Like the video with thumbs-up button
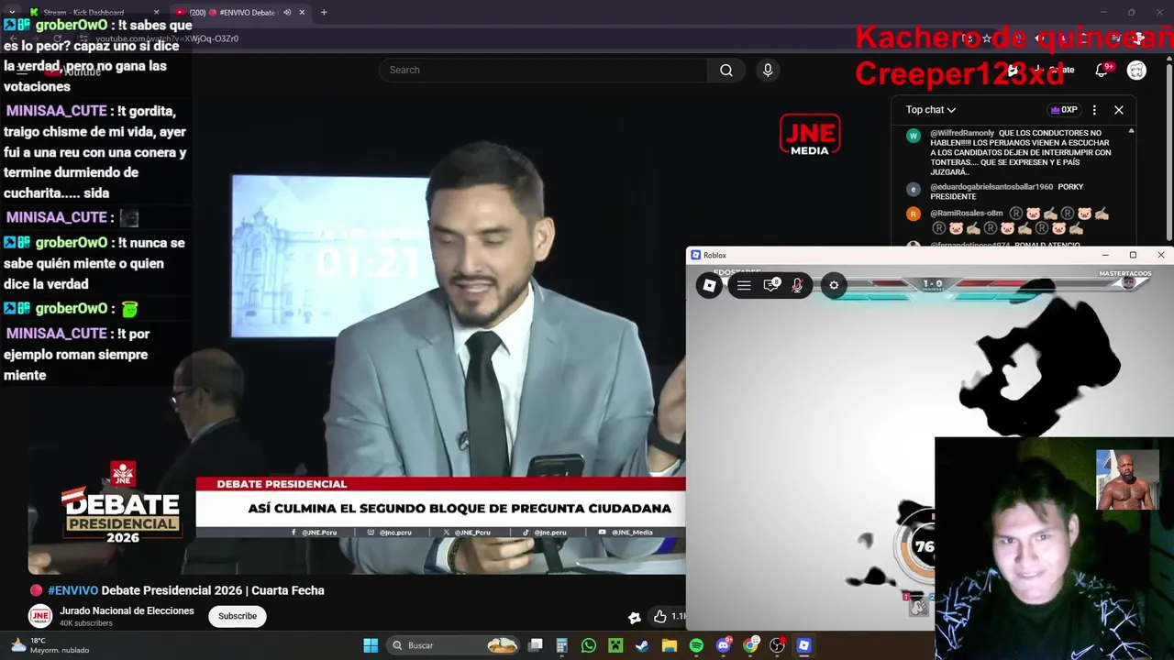This screenshot has width=1174, height=660. tap(659, 617)
